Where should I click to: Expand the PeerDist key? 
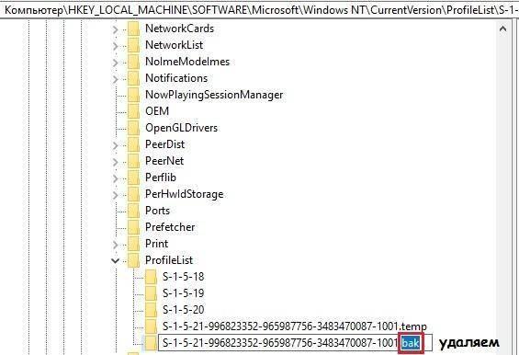[x=115, y=145]
